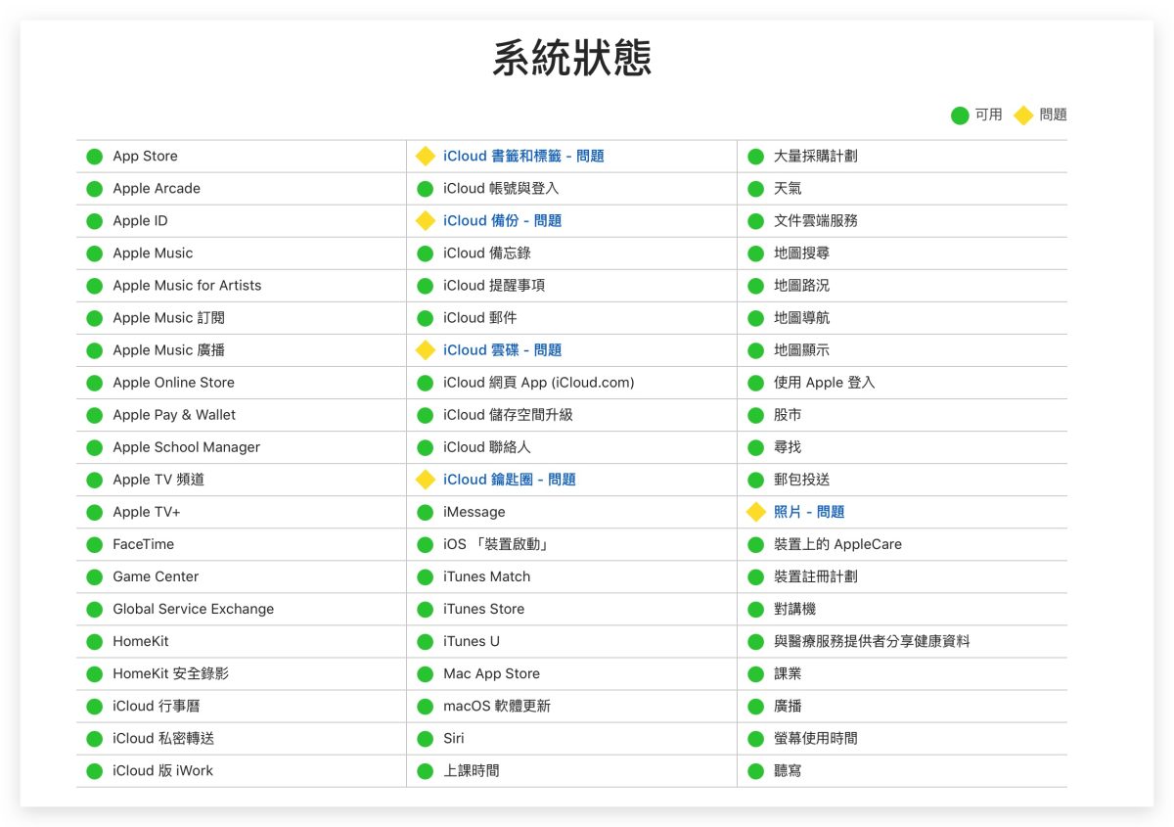Viewport: 1174px width, 827px height.
Task: Click green status dot next to 地圖導航
Action: [755, 317]
